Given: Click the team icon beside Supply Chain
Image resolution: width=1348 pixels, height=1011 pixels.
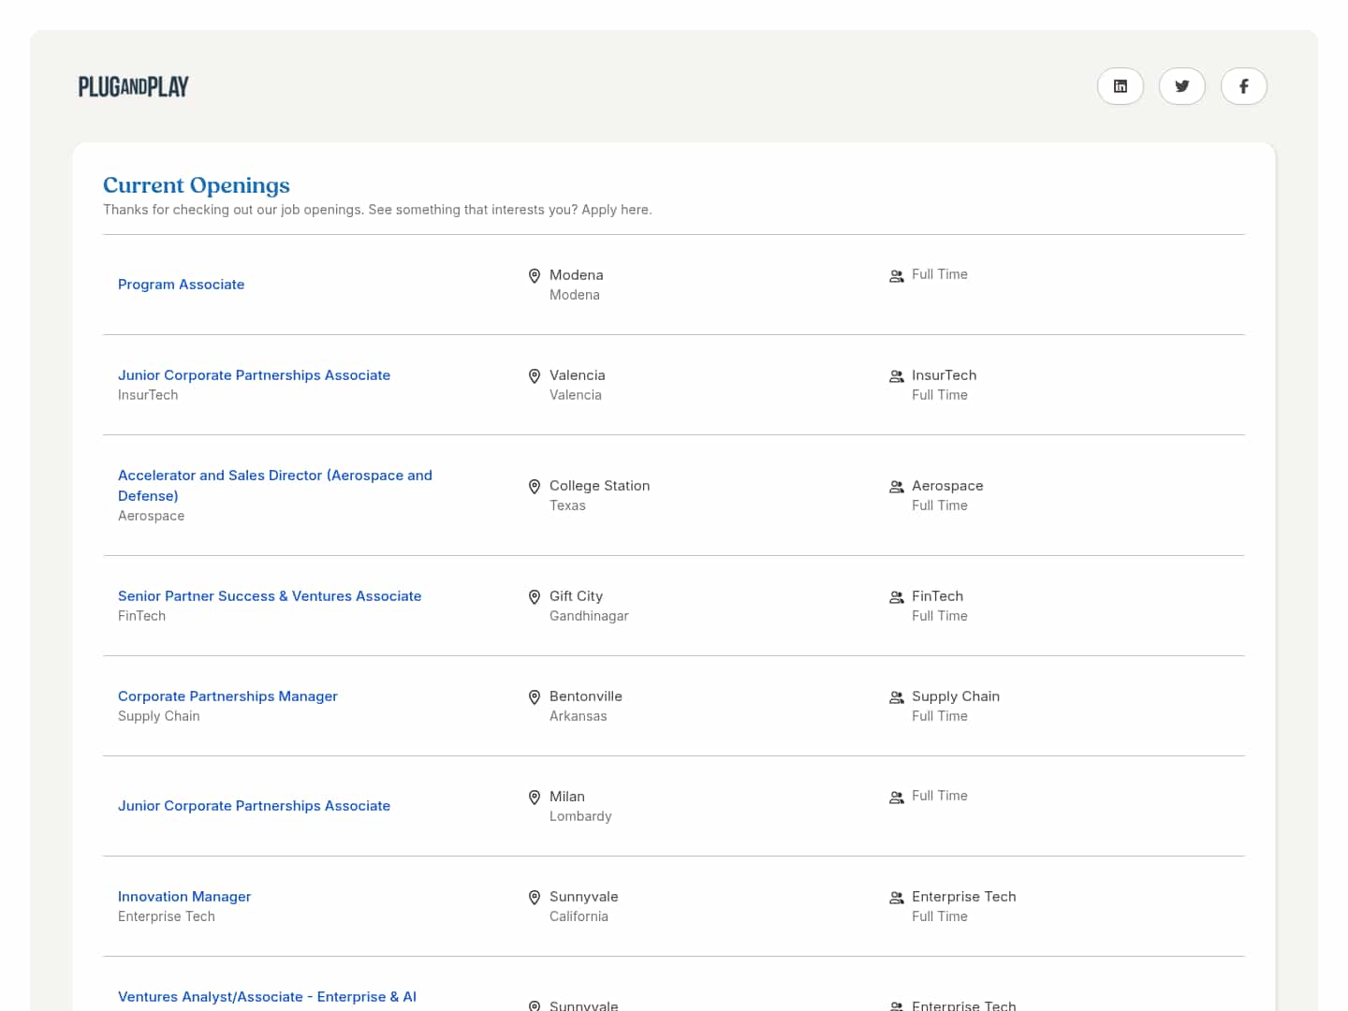Looking at the screenshot, I should [x=896, y=697].
